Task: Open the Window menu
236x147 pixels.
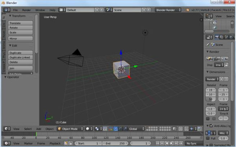Action: [40, 10]
